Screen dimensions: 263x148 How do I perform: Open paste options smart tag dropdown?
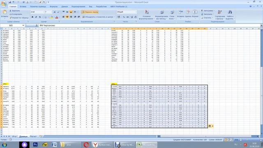click(213, 126)
